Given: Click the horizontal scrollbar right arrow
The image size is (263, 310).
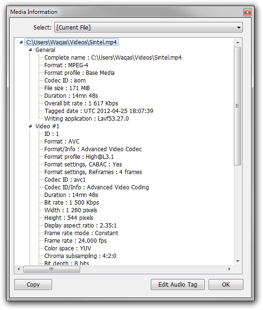Looking at the screenshot, I should pos(229,269).
